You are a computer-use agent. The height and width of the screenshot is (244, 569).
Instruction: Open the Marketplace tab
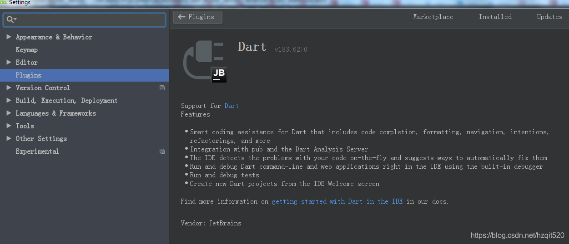click(433, 17)
